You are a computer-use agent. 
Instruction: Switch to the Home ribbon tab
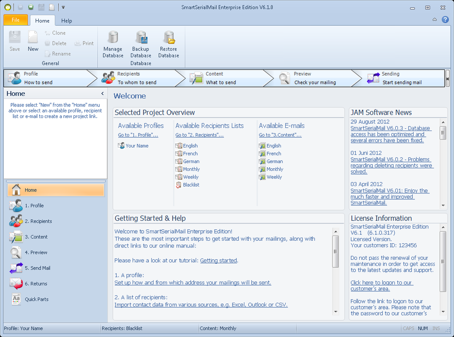(42, 20)
